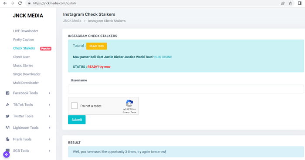Expand the Facebook Tools chevron
This screenshot has width=305, height=160.
49,93
